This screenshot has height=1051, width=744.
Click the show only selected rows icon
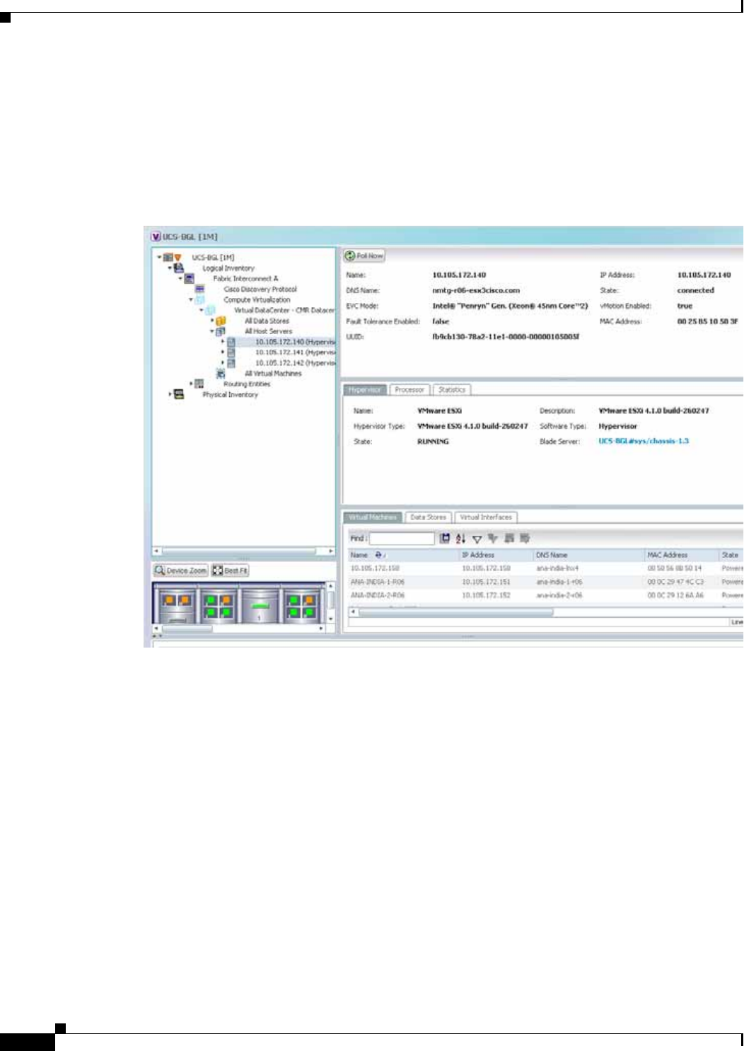pyautogui.click(x=525, y=539)
